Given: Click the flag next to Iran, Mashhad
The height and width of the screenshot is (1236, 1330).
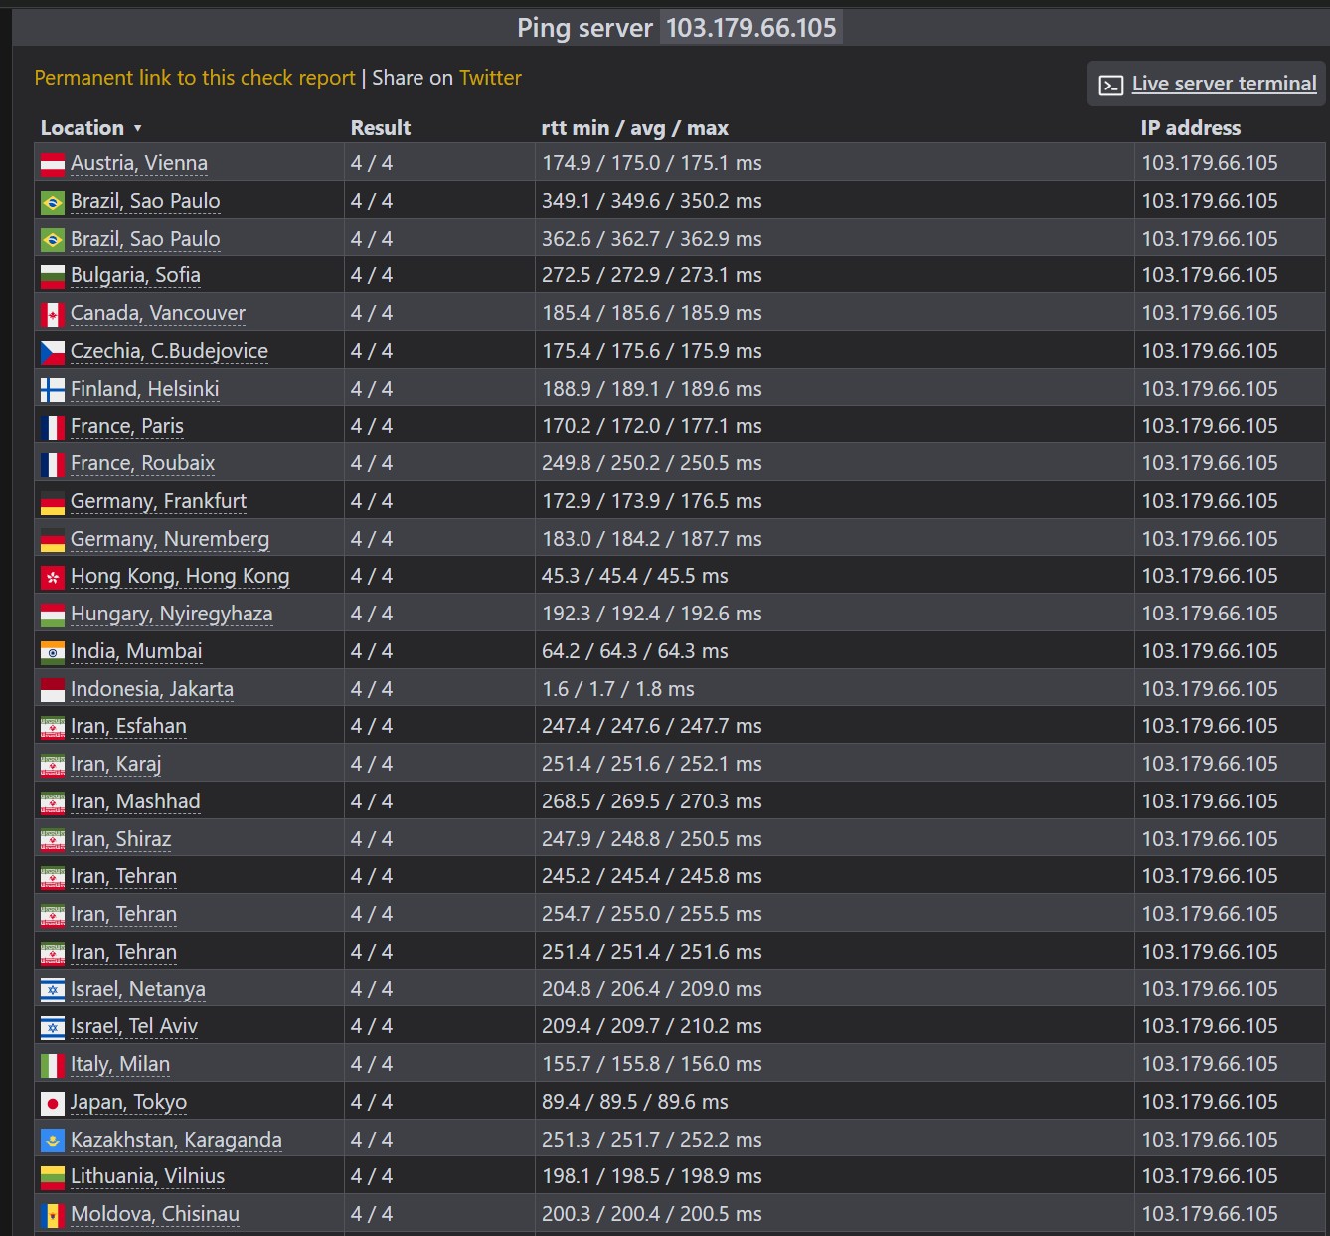Looking at the screenshot, I should tap(53, 802).
